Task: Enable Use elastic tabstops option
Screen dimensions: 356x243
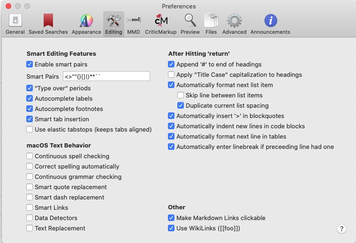Action: [30, 129]
